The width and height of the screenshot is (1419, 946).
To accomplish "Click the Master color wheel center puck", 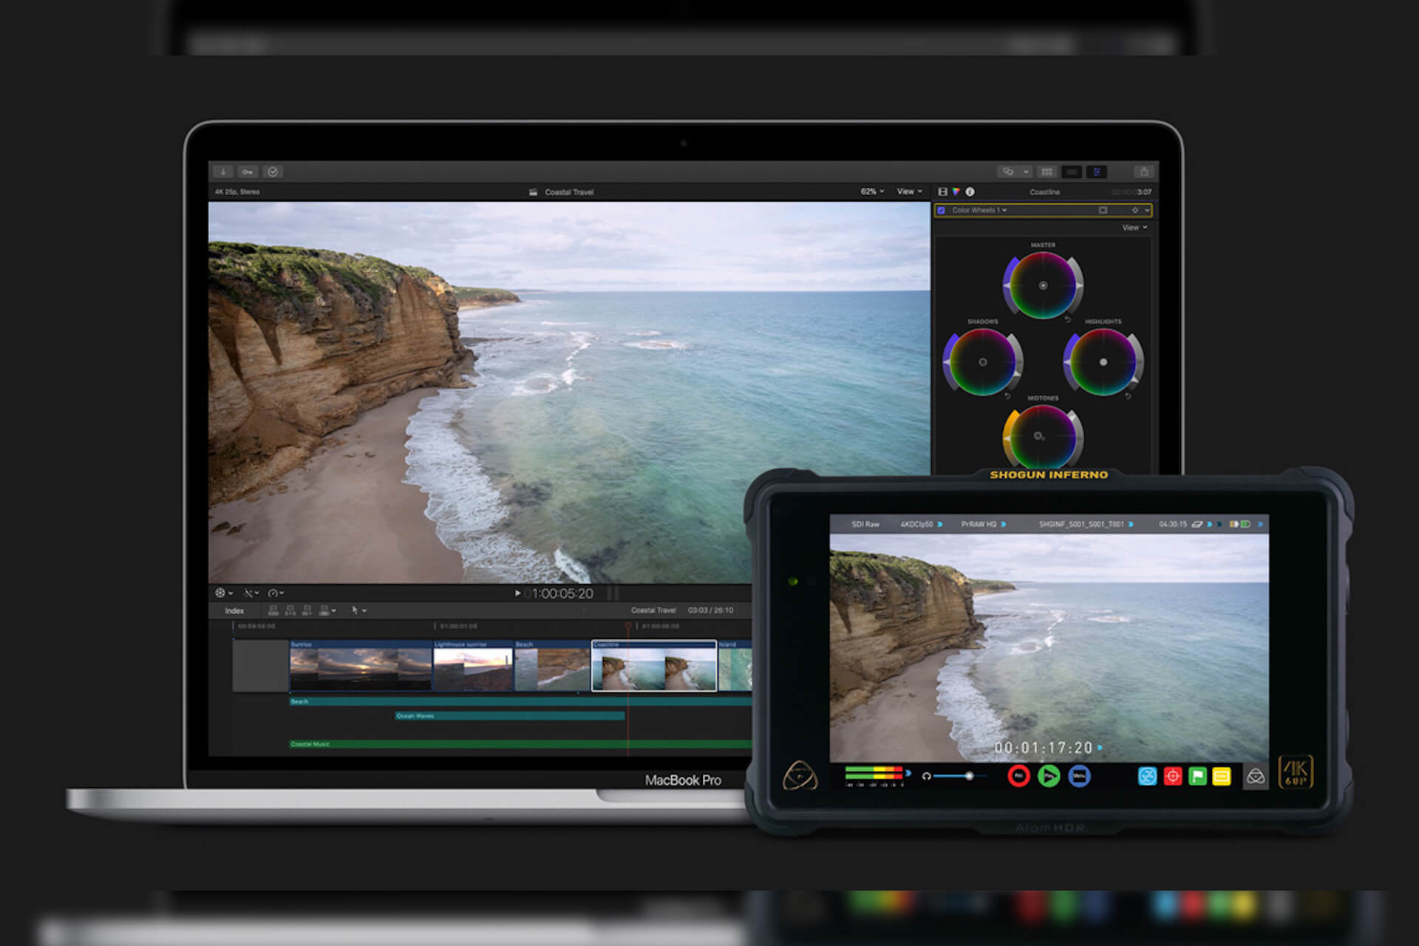I will (1043, 285).
